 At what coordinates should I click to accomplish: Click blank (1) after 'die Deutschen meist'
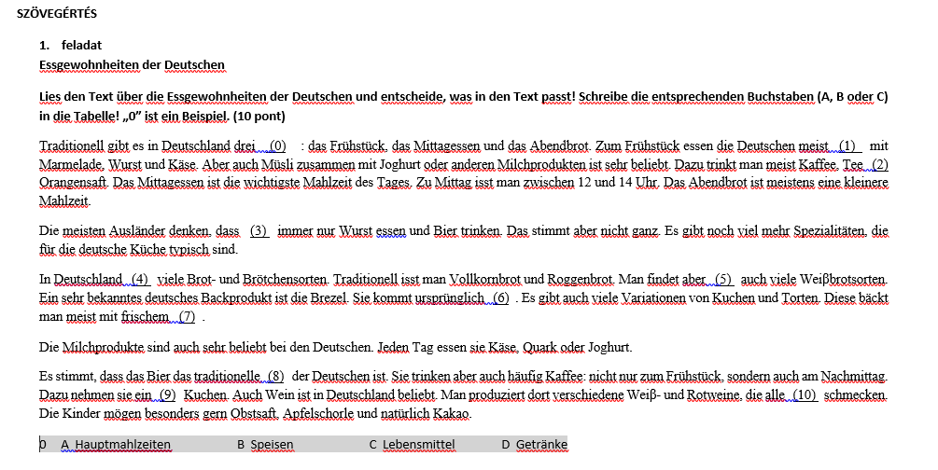[847, 146]
